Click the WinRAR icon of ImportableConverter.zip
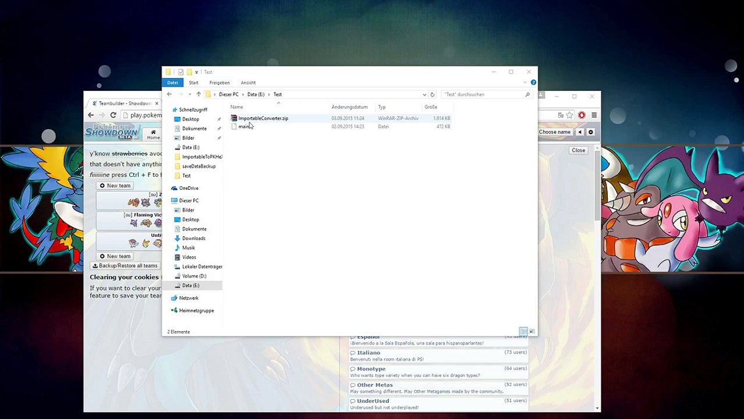This screenshot has height=419, width=744. coord(233,118)
